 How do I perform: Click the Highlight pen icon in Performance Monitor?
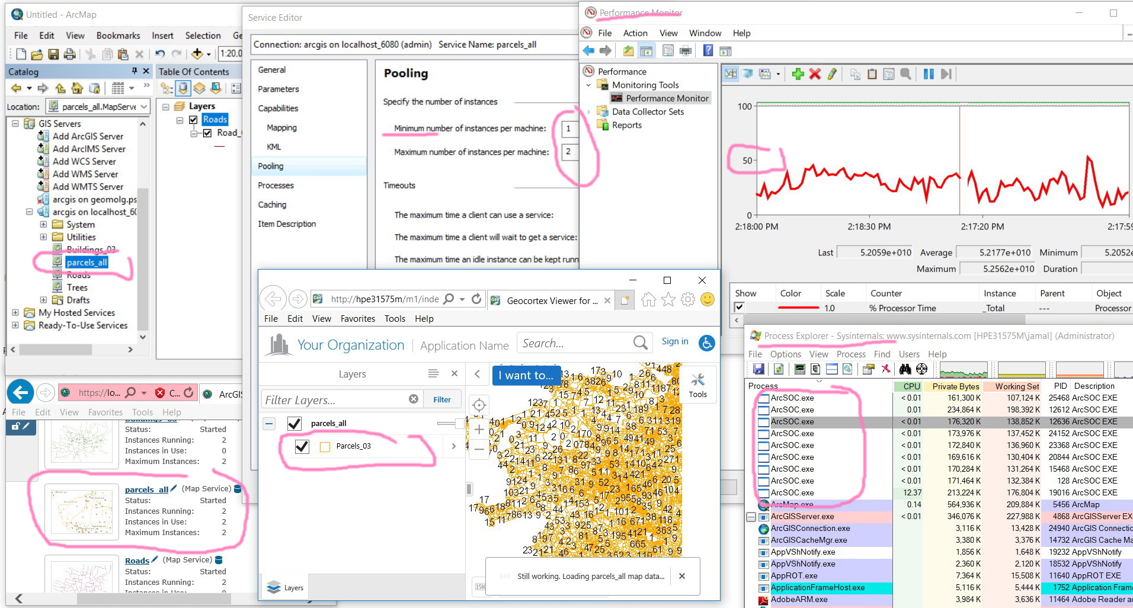(832, 74)
